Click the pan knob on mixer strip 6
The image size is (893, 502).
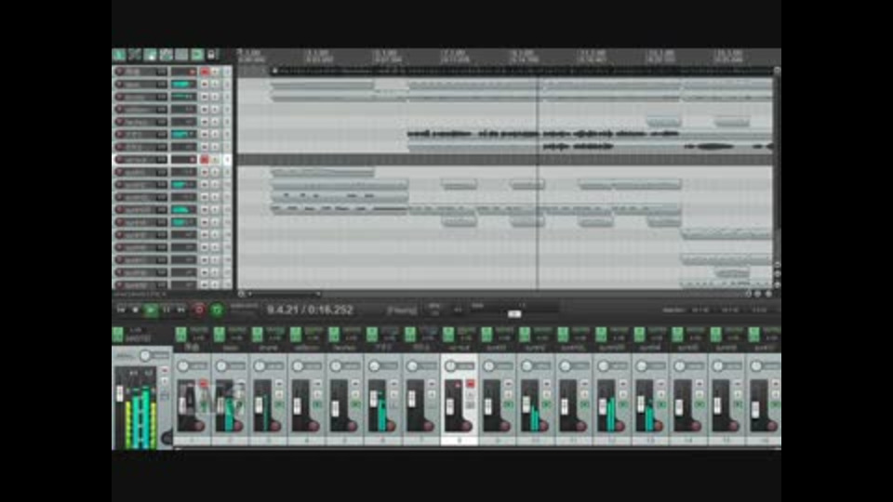click(374, 366)
